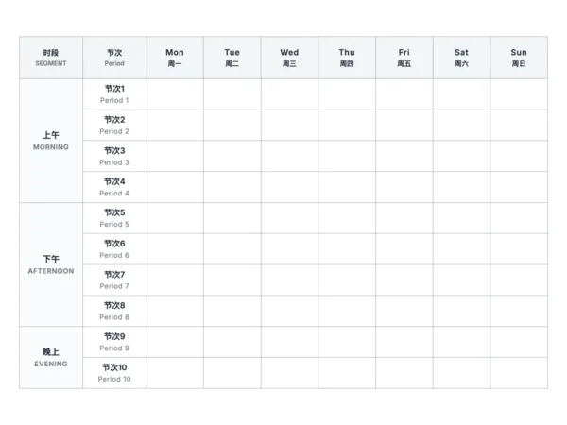Select the Sat 周六 column header
Screen dimensions: 567x425
(x=461, y=58)
